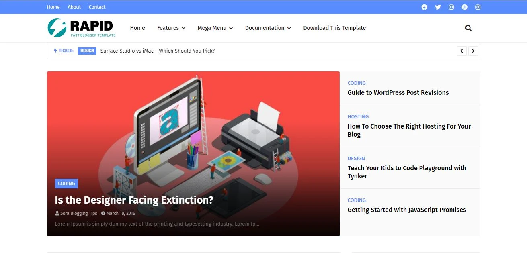
Task: Select Home in the main navigation
Action: 137,28
